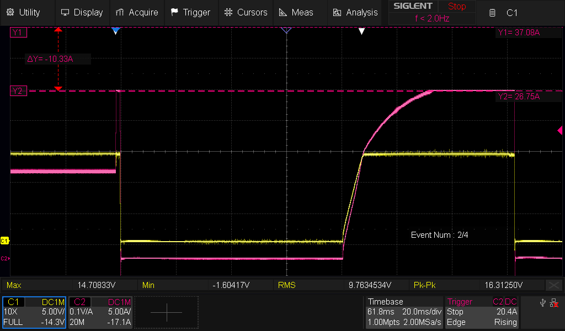This screenshot has height=331, width=565.
Task: Click the C1 5.00V/ scale value
Action: pyautogui.click(x=54, y=312)
